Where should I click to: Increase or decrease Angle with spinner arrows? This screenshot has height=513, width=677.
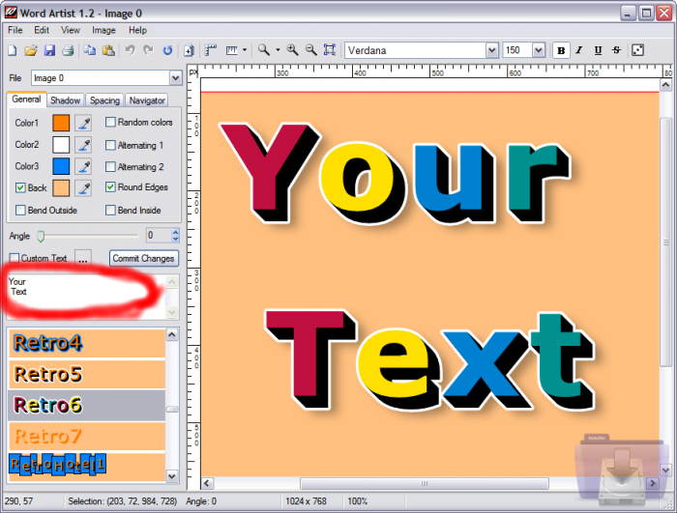175,235
